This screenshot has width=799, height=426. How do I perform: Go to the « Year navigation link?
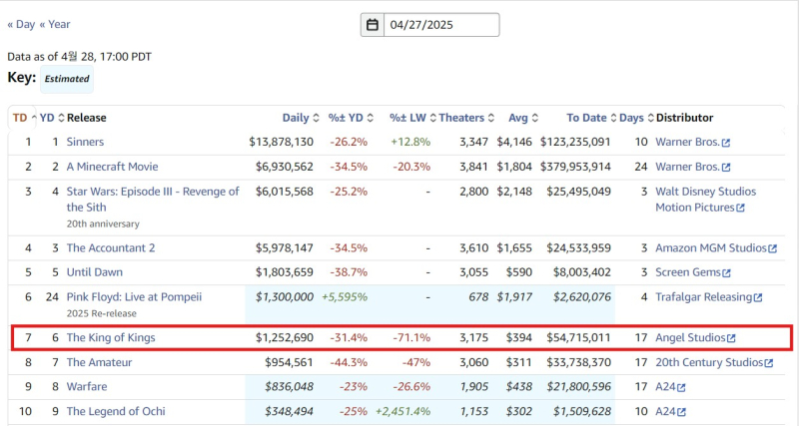55,24
